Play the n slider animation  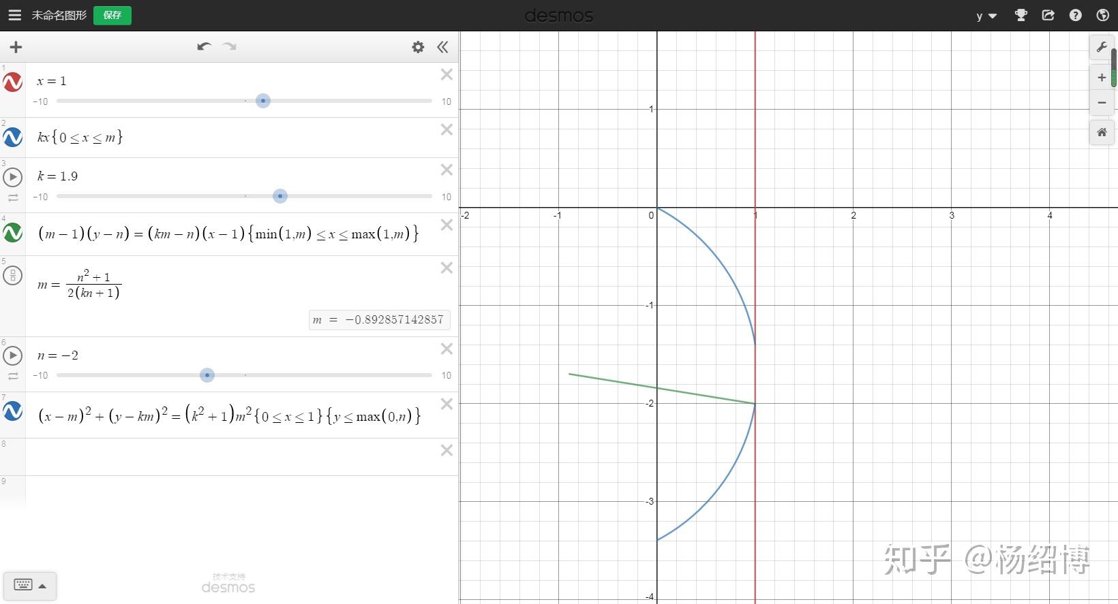pos(13,355)
